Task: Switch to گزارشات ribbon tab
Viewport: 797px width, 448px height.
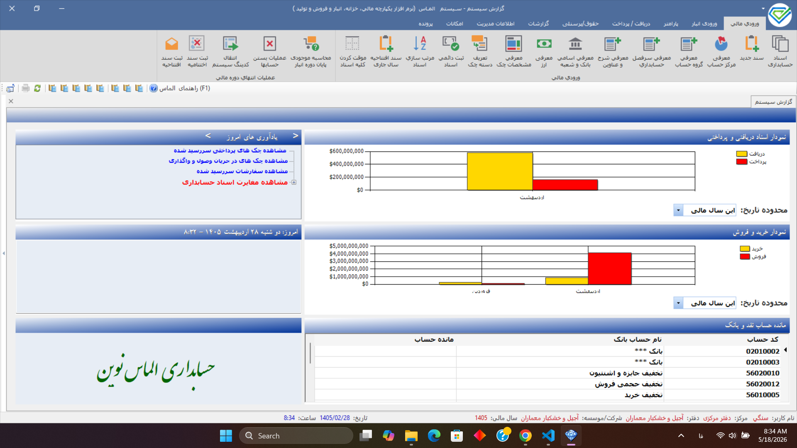Action: [x=538, y=24]
